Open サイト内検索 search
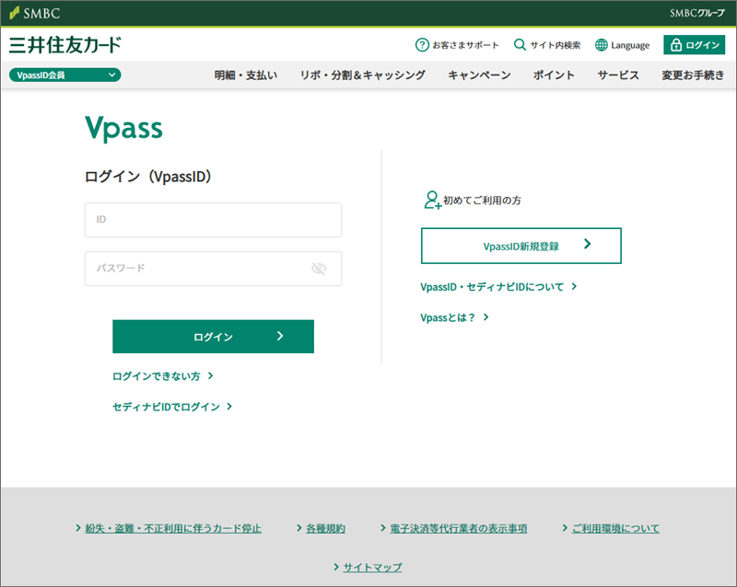This screenshot has height=587, width=737. [x=547, y=45]
